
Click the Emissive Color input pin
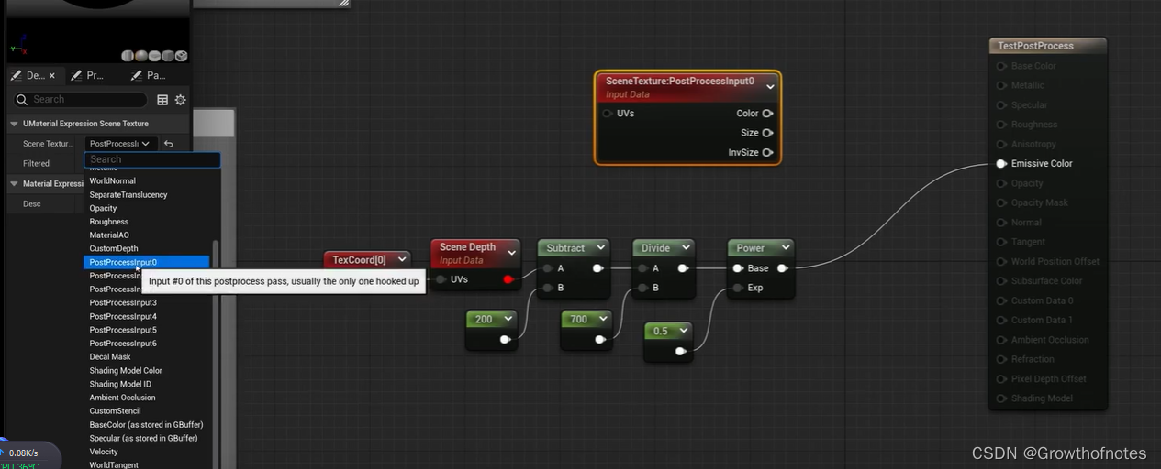pos(1001,164)
